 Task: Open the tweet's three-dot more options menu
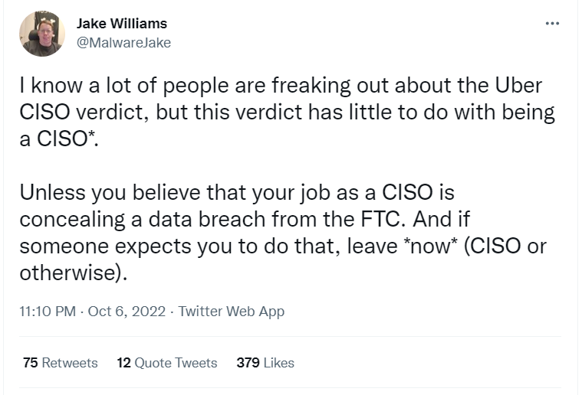coord(552,24)
